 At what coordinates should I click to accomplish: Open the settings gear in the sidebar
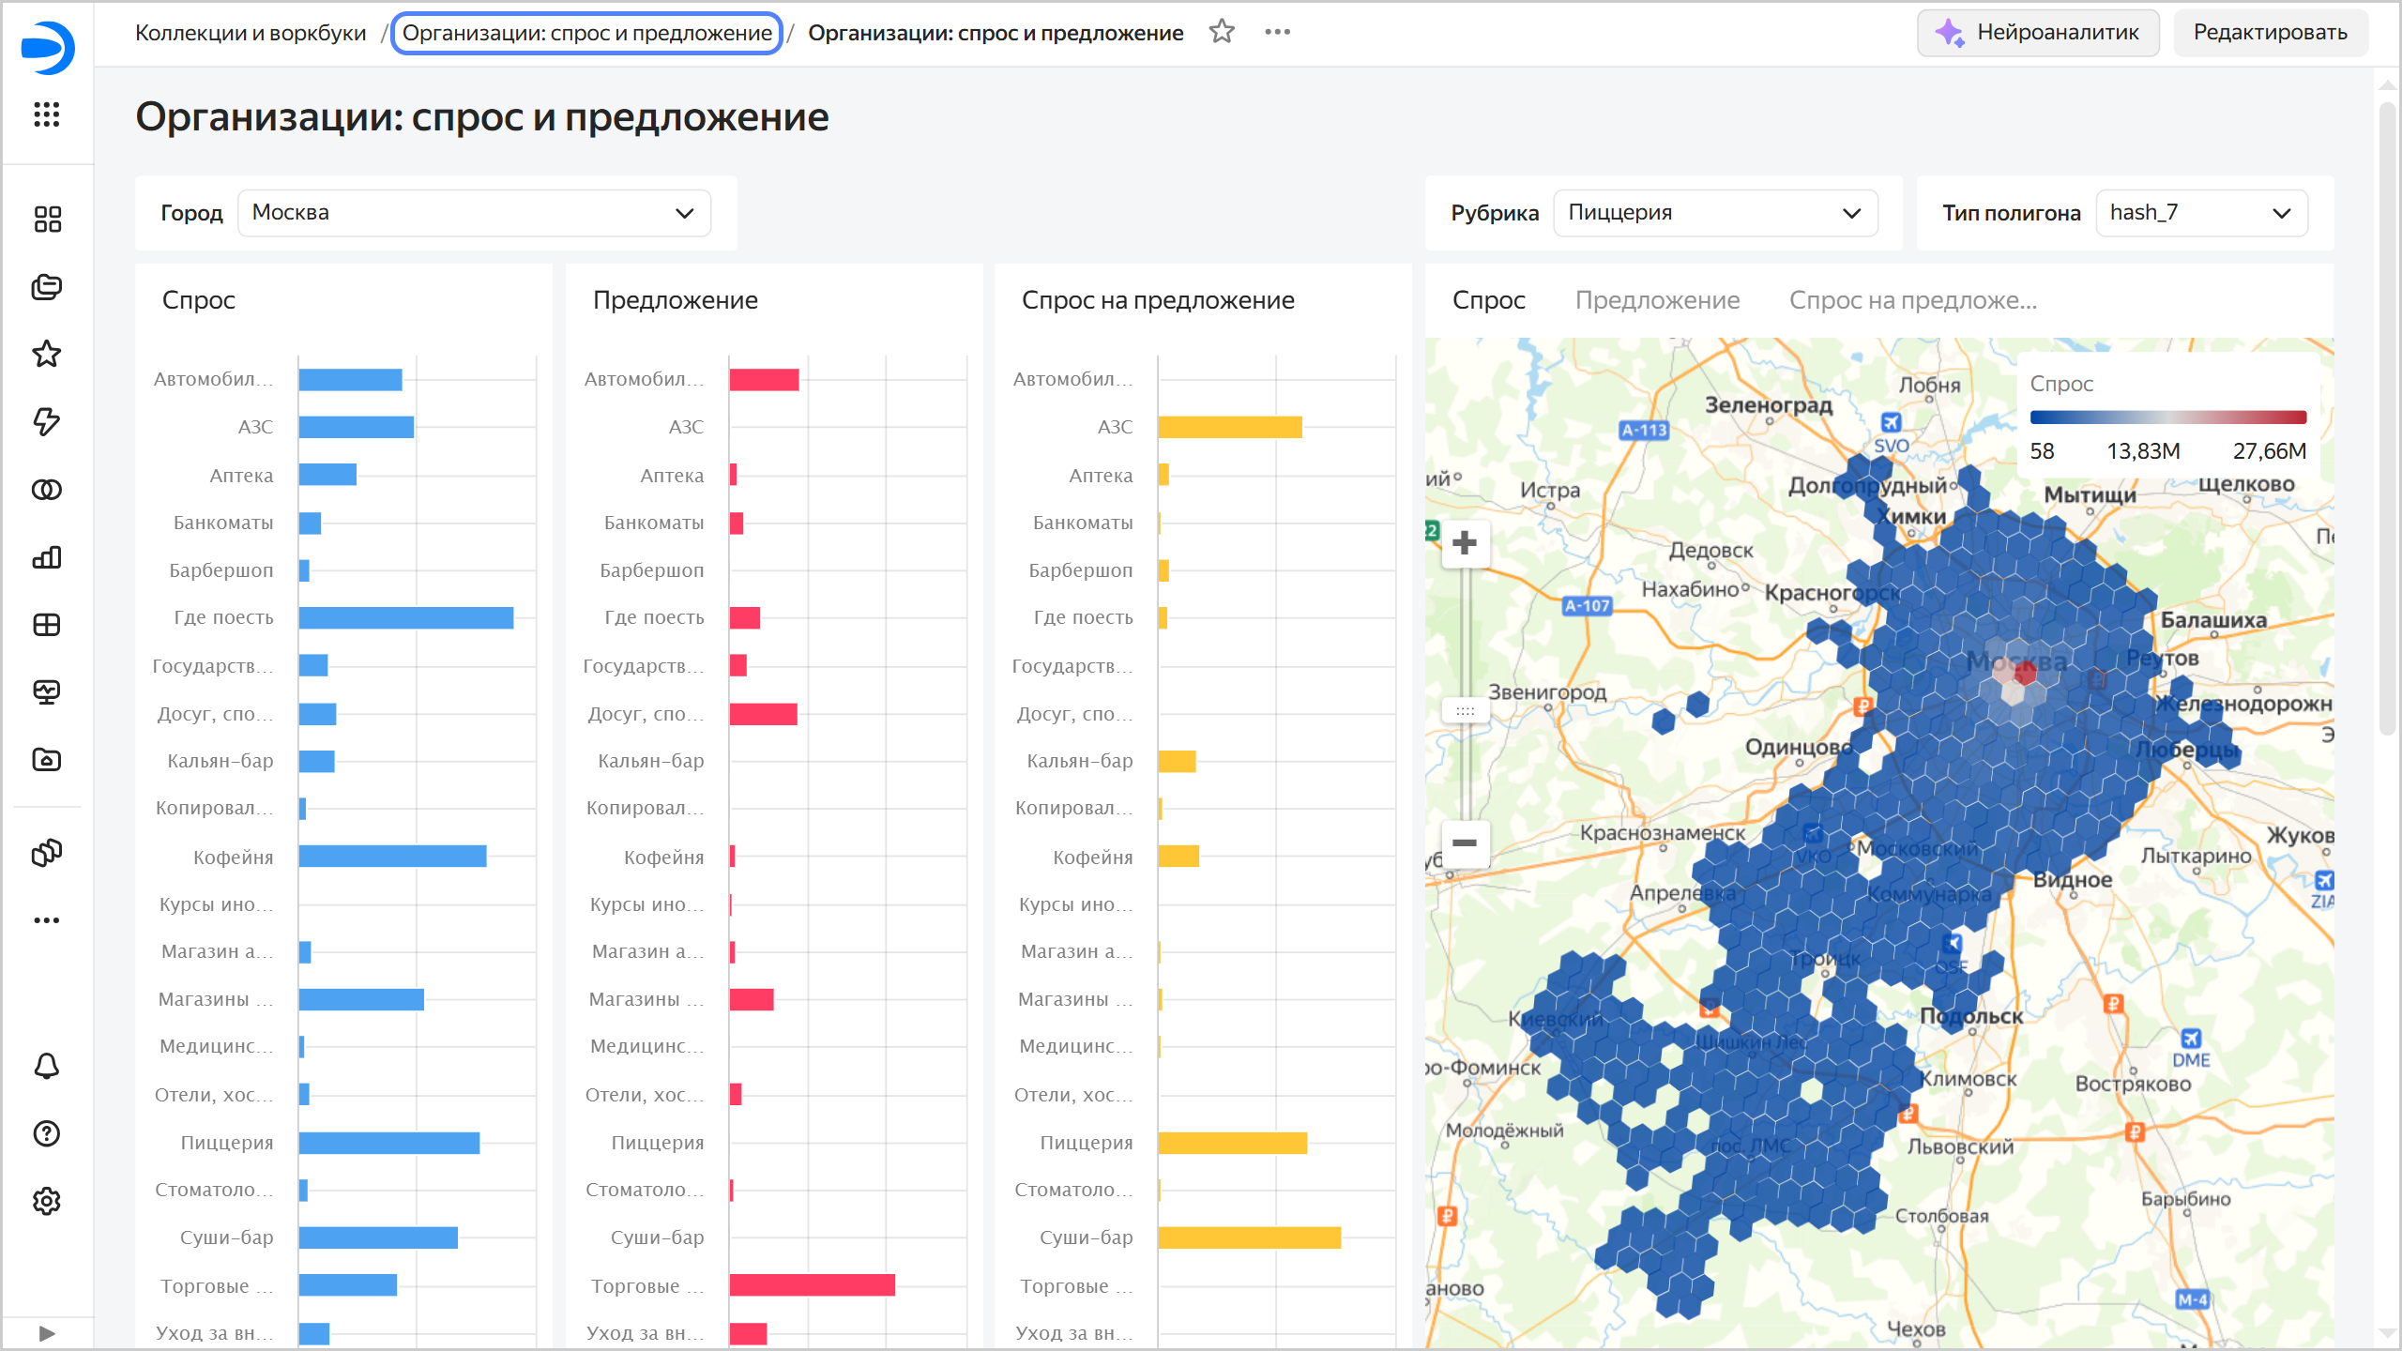click(x=47, y=1201)
